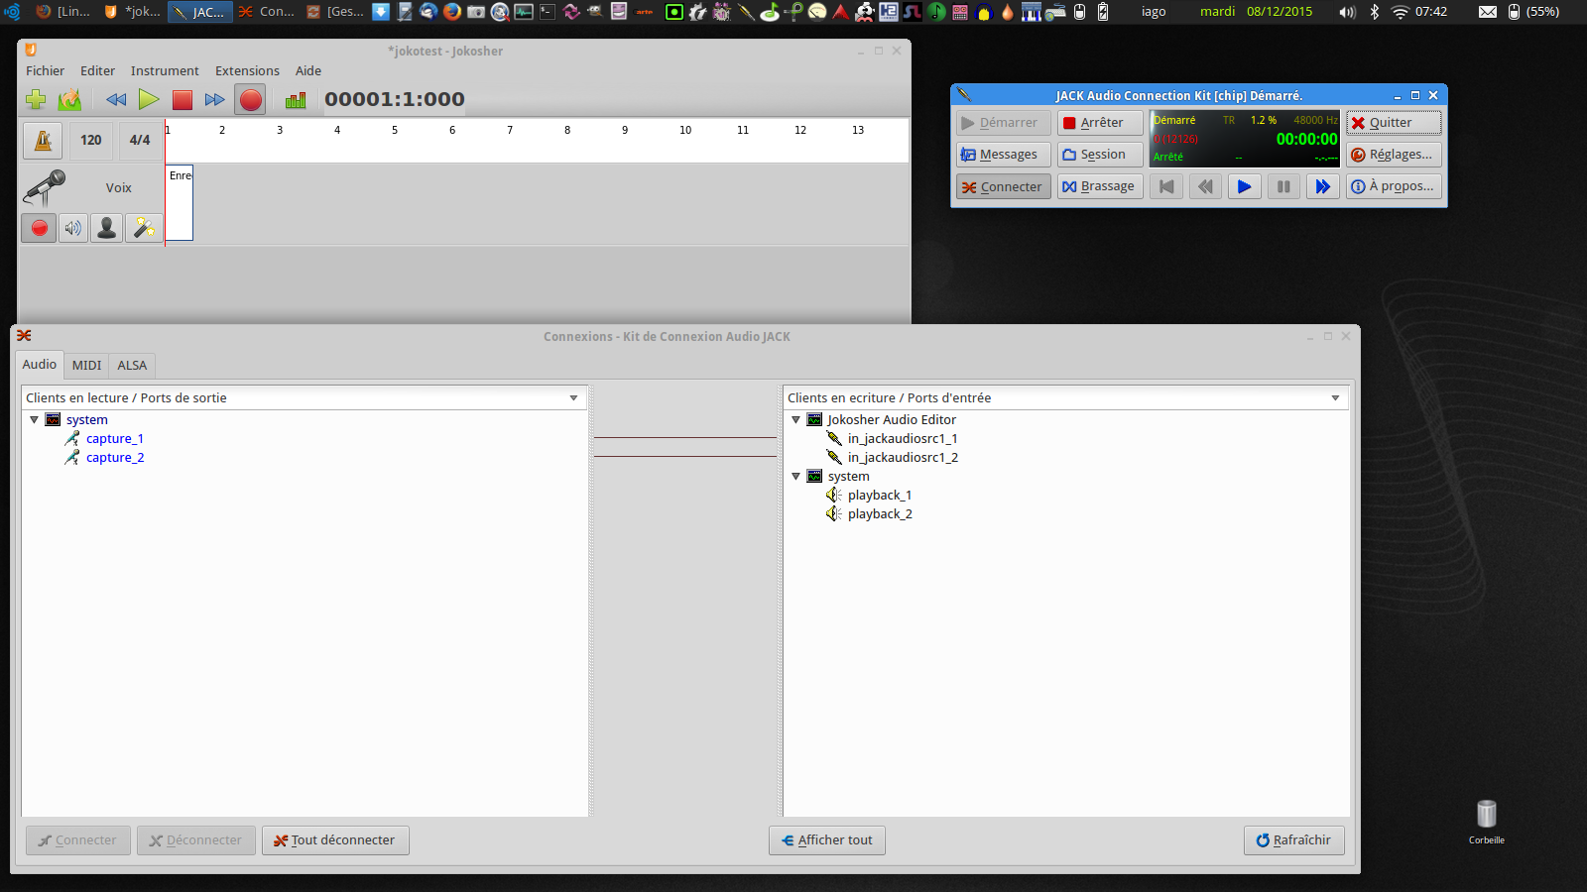Open the output ports header dropdown arrow
Screen dimensions: 1587x892
click(x=573, y=398)
